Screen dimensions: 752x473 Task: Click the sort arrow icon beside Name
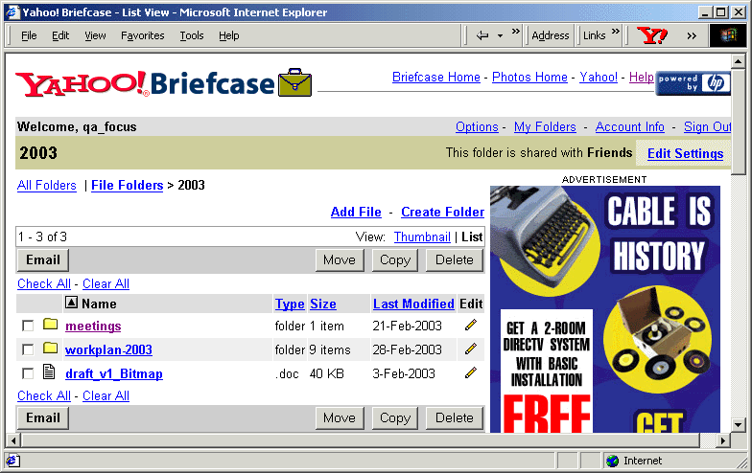[x=71, y=303]
